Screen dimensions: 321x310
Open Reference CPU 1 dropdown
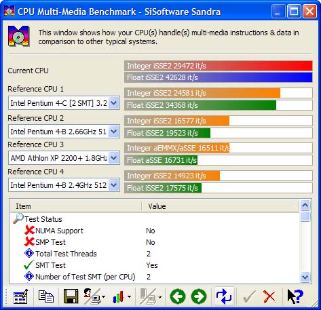pos(114,103)
